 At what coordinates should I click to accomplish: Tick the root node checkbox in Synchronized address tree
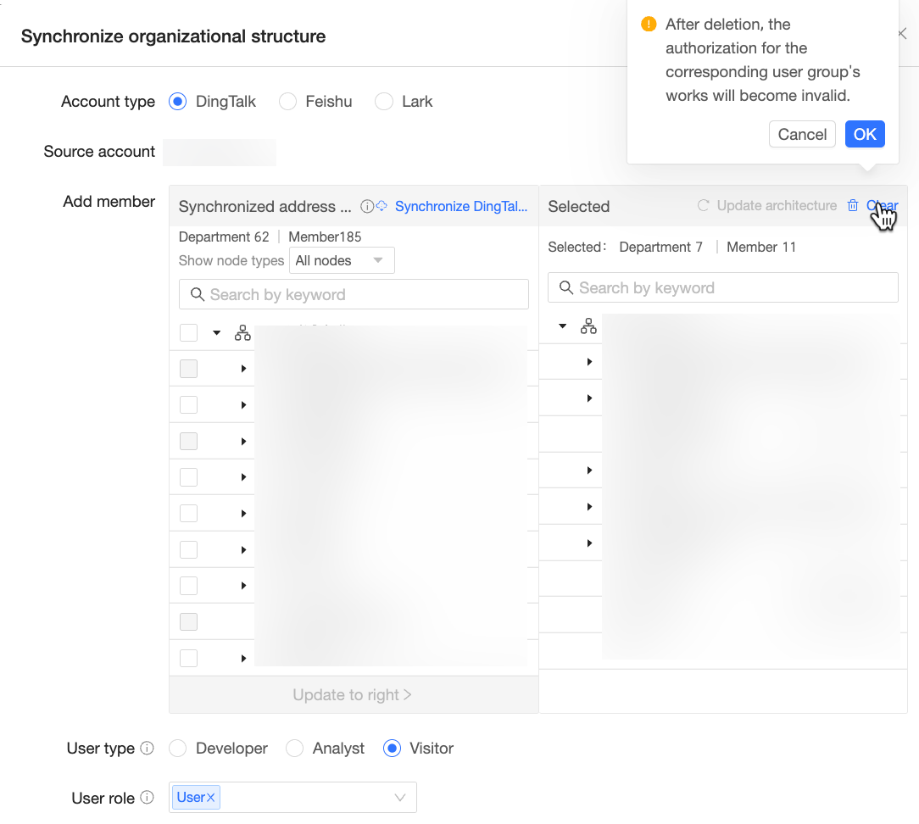tap(189, 333)
